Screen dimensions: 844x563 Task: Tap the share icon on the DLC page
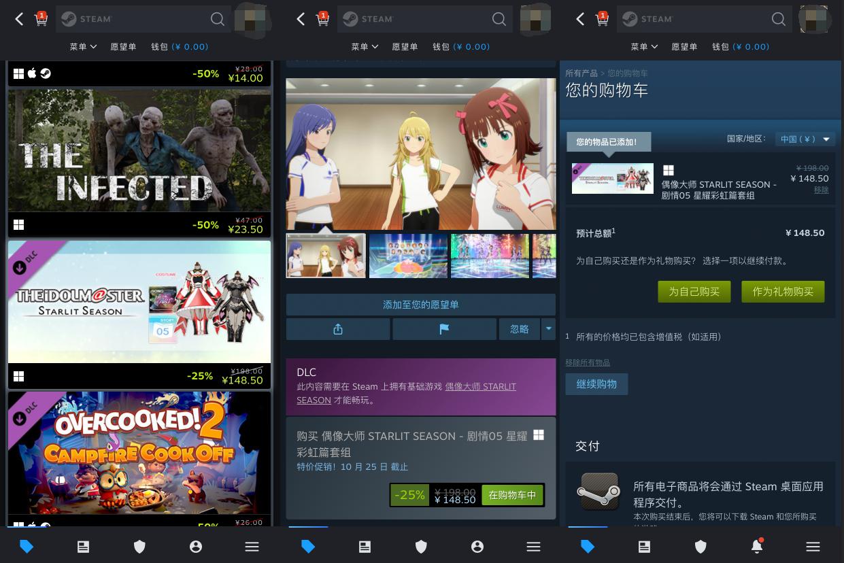pyautogui.click(x=338, y=328)
